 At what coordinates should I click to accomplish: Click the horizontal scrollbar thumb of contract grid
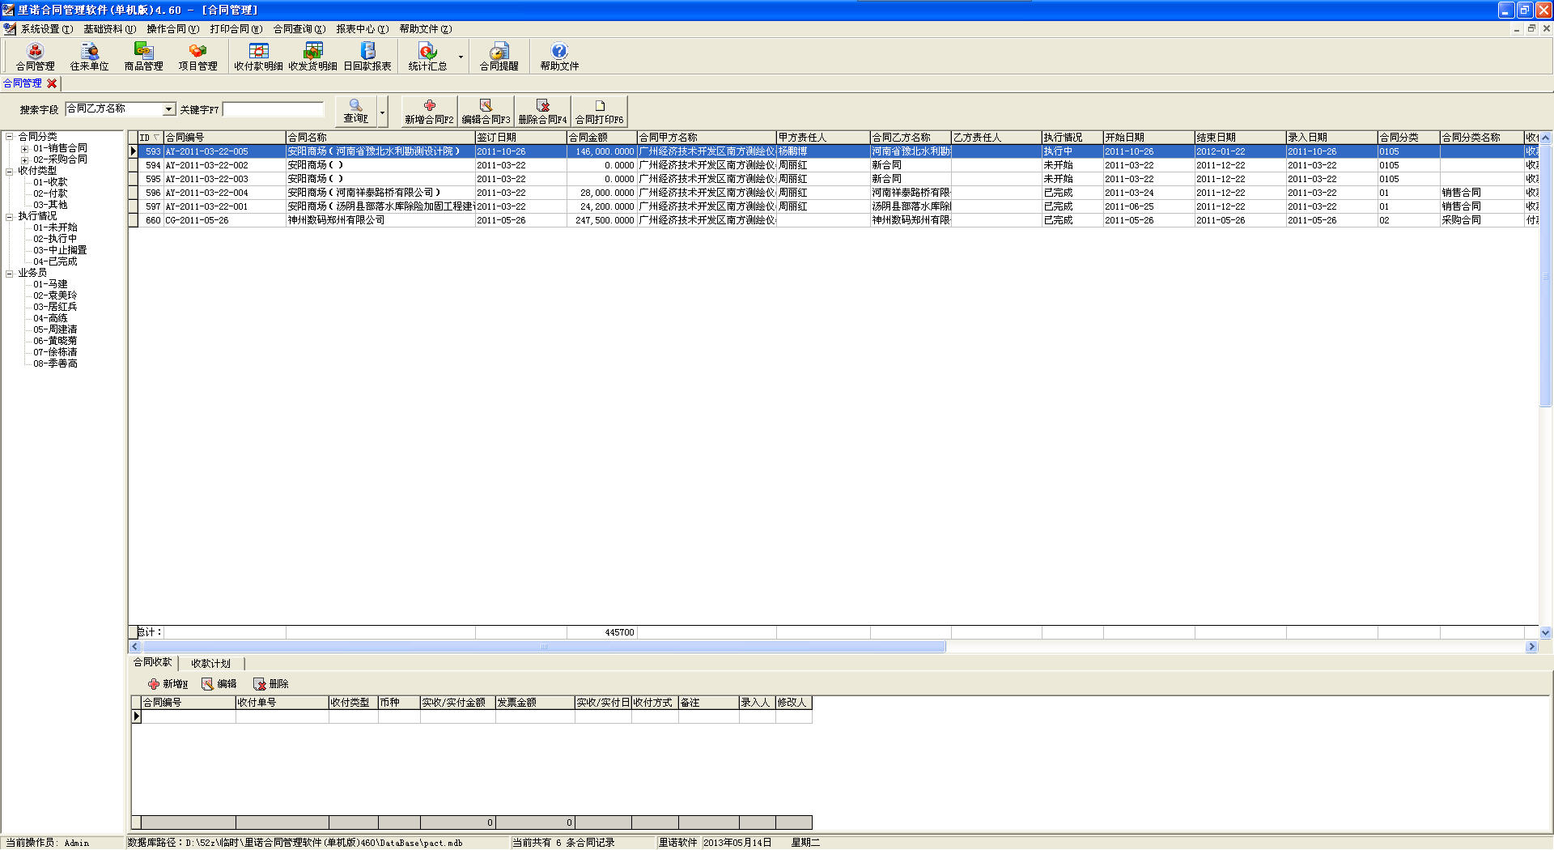pyautogui.click(x=544, y=647)
